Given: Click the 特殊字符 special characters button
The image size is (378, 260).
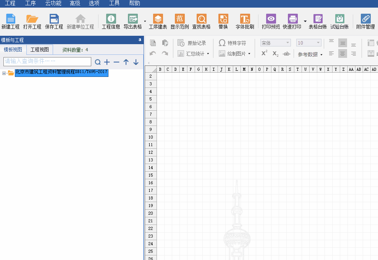Looking at the screenshot, I should coord(233,43).
